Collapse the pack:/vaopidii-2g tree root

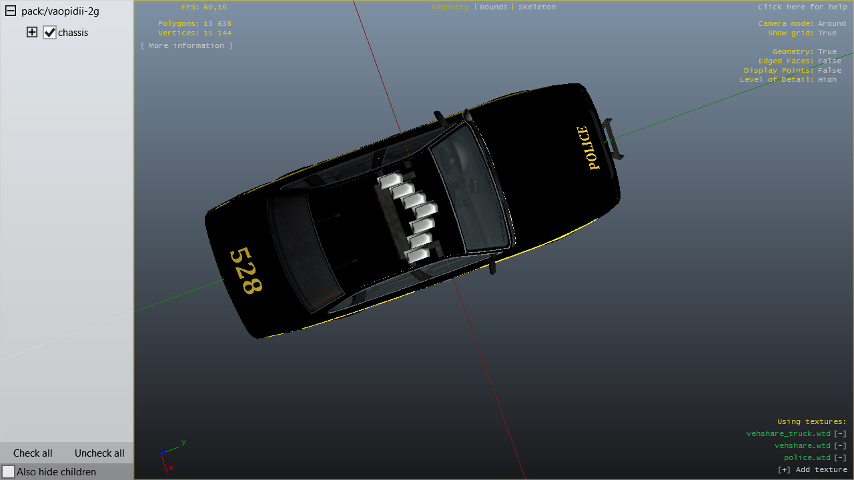pyautogui.click(x=11, y=11)
